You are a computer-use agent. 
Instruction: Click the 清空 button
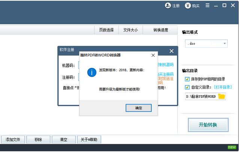(x=64, y=140)
